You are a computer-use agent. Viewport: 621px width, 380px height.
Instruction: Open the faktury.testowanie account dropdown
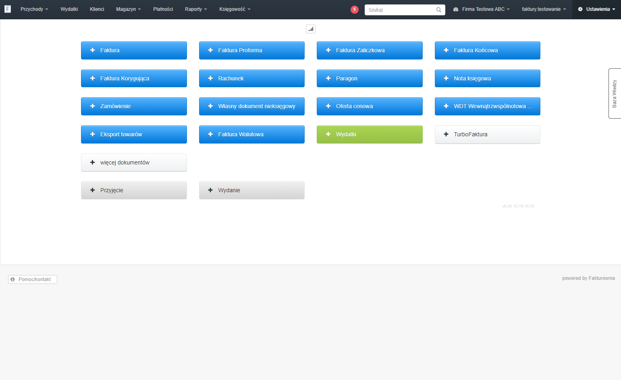click(544, 9)
